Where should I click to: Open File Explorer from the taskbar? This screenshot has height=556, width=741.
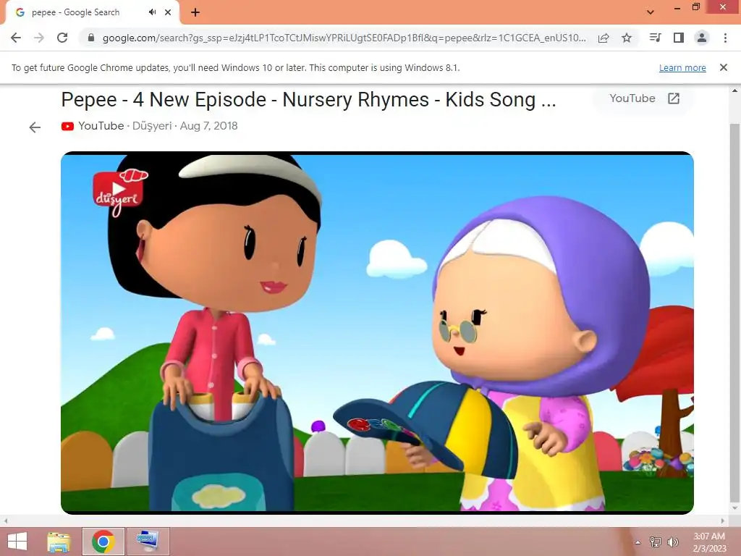click(59, 542)
